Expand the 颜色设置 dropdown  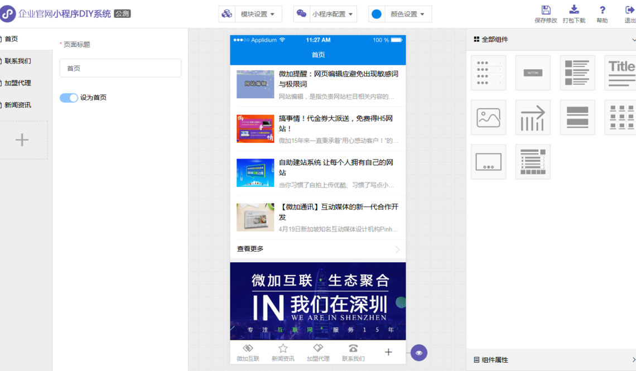point(400,14)
